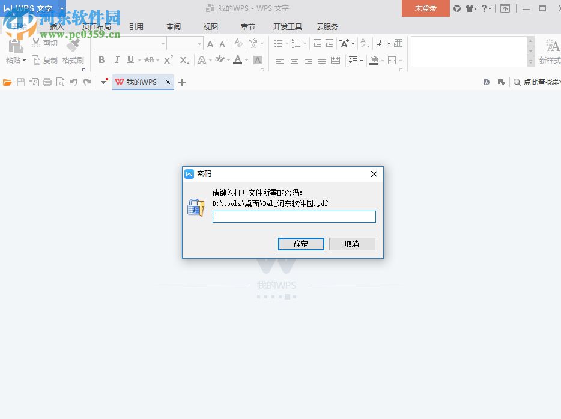The height and width of the screenshot is (419, 561).
Task: Expand the Paste options dropdown arrow
Action: [x=25, y=60]
